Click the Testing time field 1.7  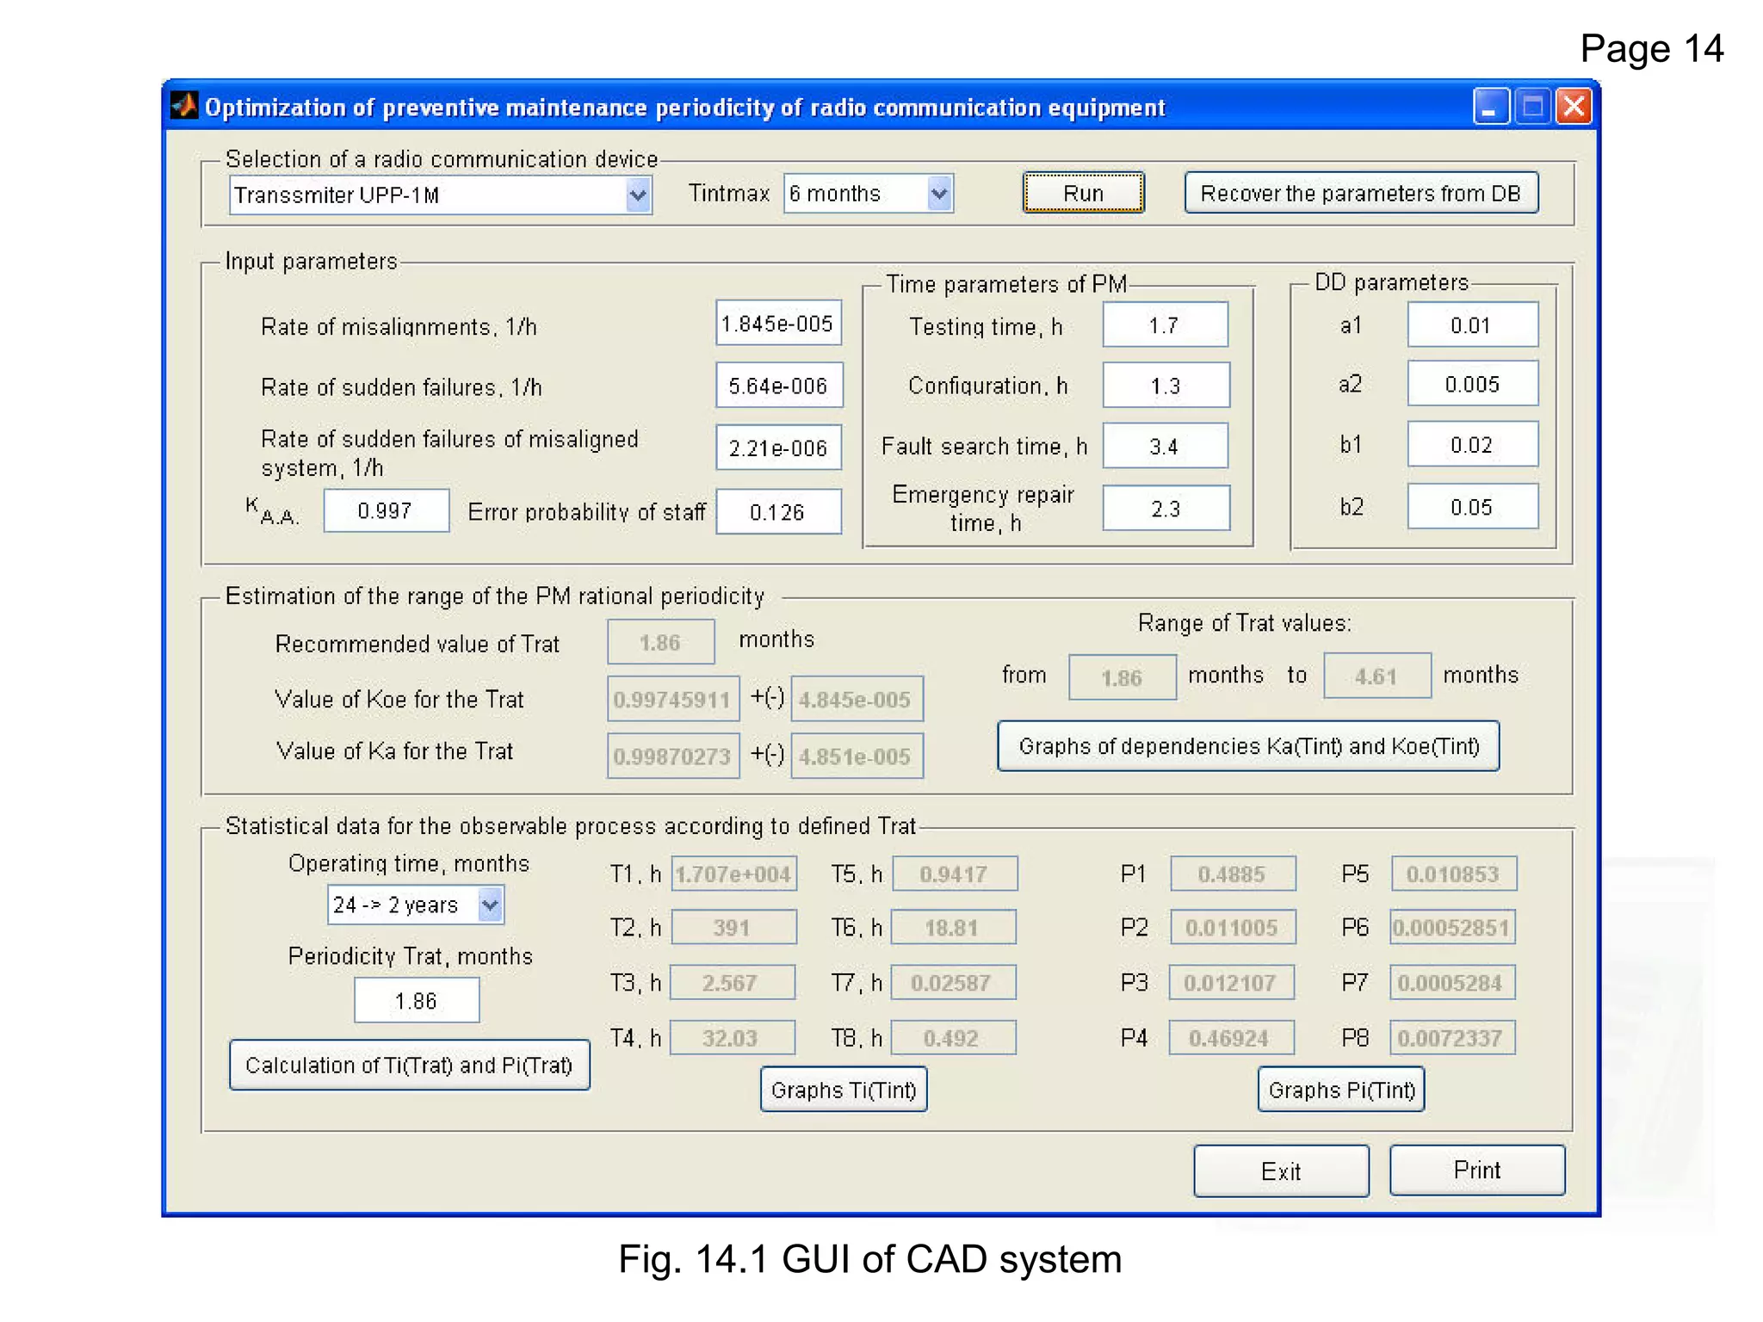1166,324
